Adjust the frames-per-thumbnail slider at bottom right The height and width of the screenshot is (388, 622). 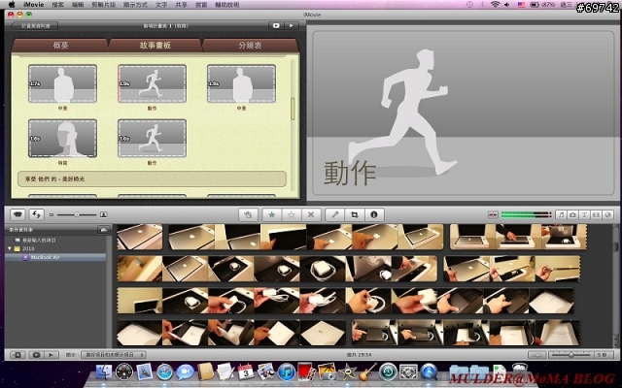(x=570, y=355)
